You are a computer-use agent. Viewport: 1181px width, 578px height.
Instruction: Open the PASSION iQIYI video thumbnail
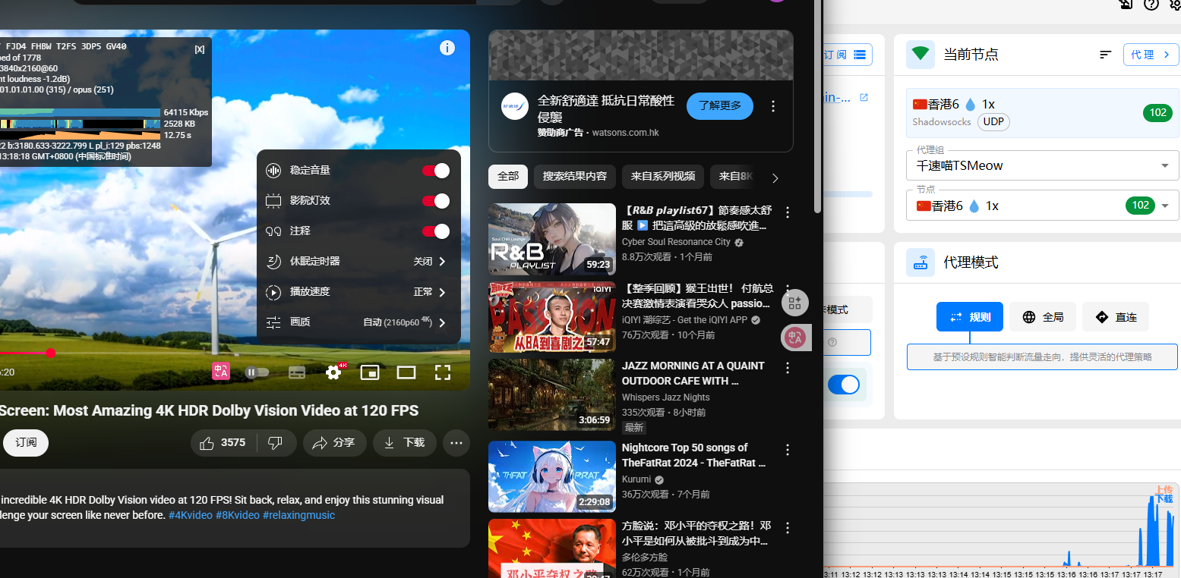click(x=552, y=317)
